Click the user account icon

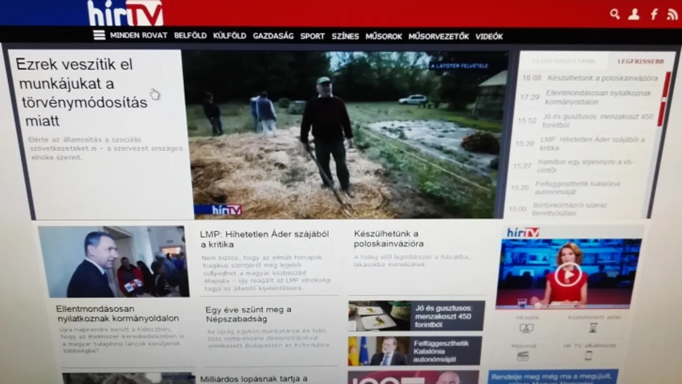(x=633, y=14)
